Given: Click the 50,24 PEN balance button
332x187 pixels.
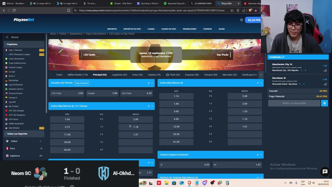Looking at the screenshot, I should pyautogui.click(x=253, y=20).
